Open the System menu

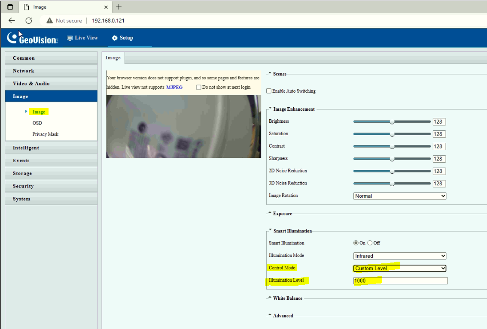pos(51,199)
